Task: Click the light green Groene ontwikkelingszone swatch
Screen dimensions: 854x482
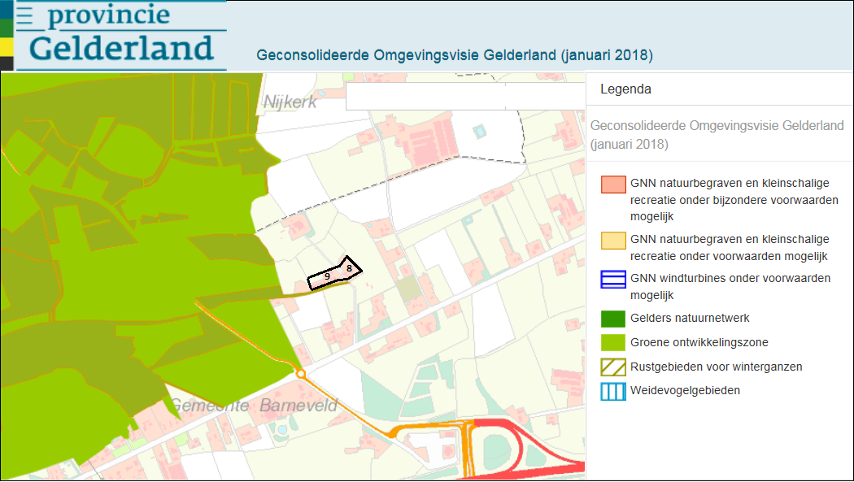Action: pyautogui.click(x=613, y=343)
